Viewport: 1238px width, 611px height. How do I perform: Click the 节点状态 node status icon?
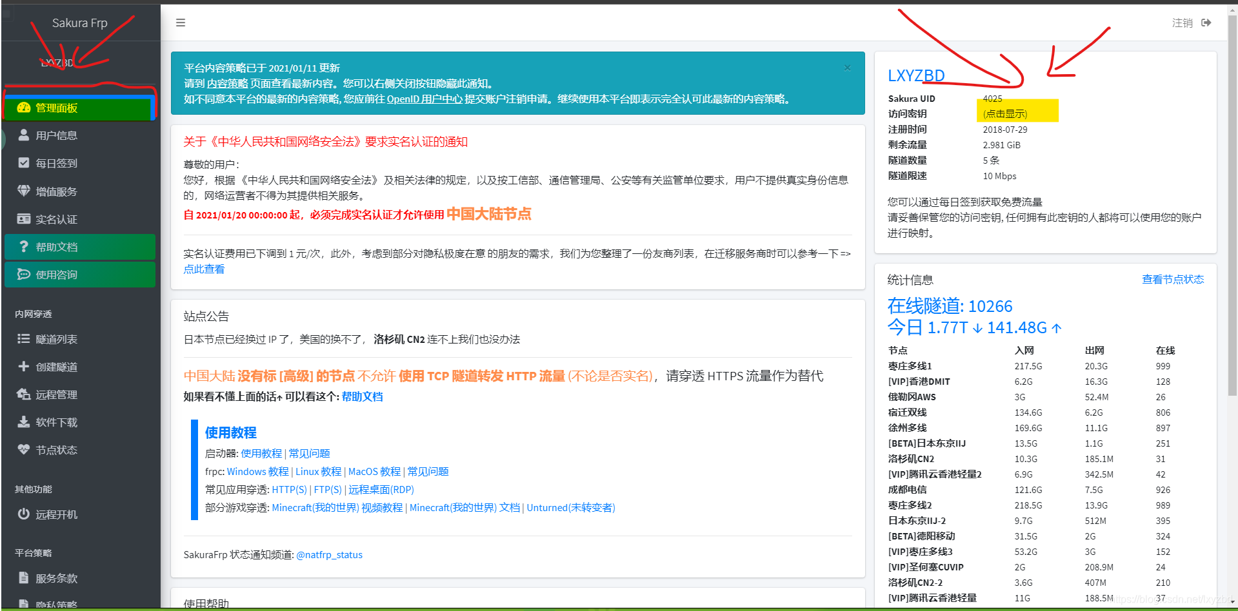tap(24, 449)
